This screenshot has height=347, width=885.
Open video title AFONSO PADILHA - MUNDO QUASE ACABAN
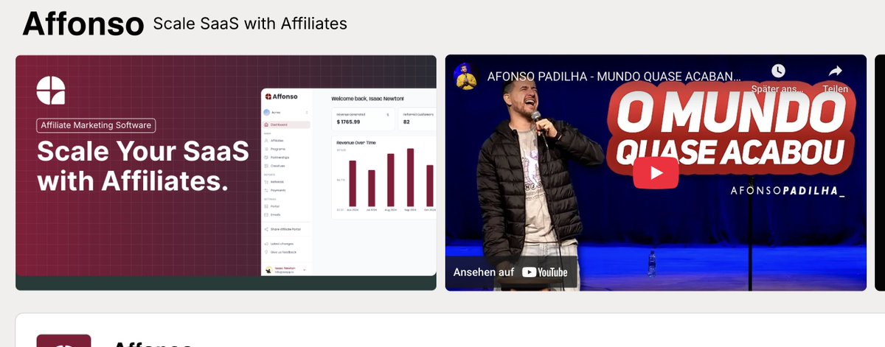tap(614, 77)
